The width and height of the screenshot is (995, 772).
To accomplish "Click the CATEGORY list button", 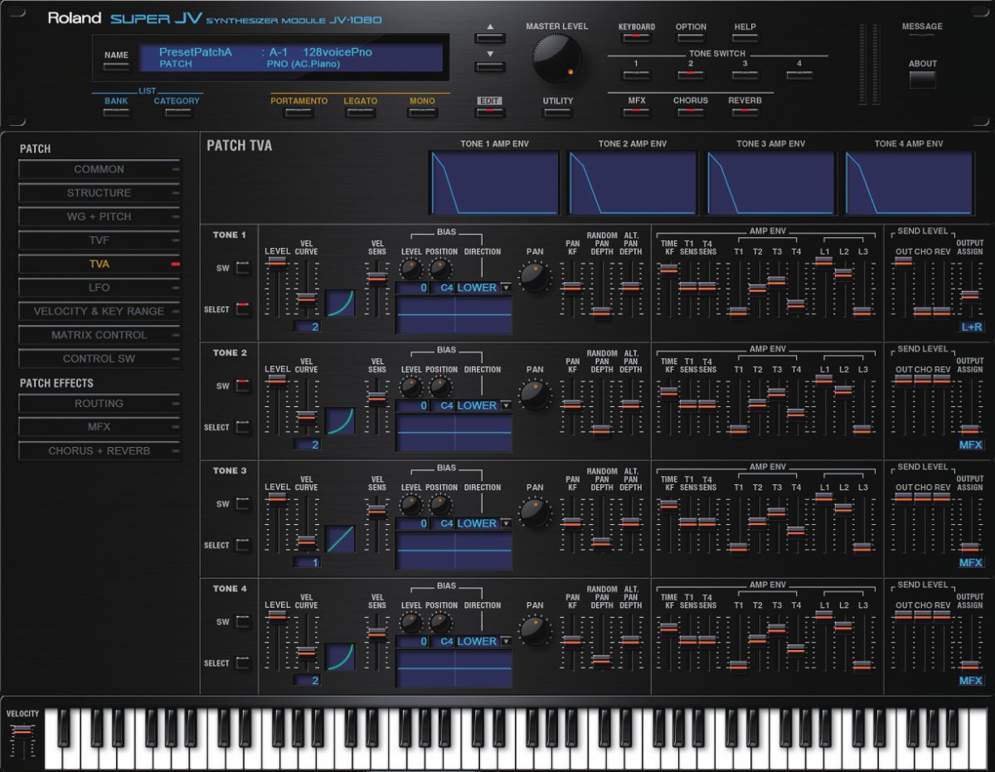I will tap(177, 112).
